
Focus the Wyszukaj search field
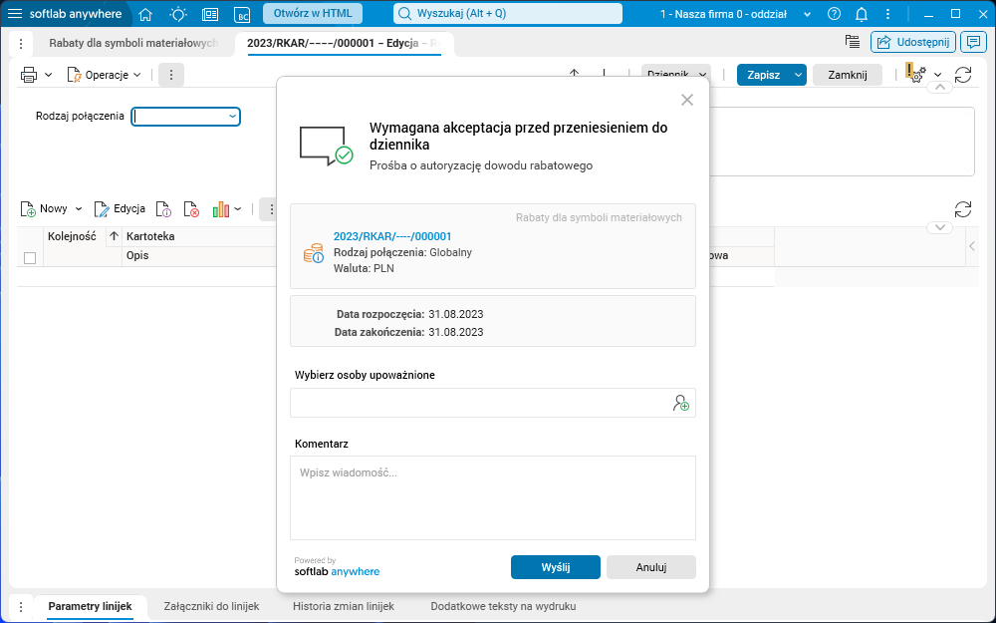tap(508, 13)
